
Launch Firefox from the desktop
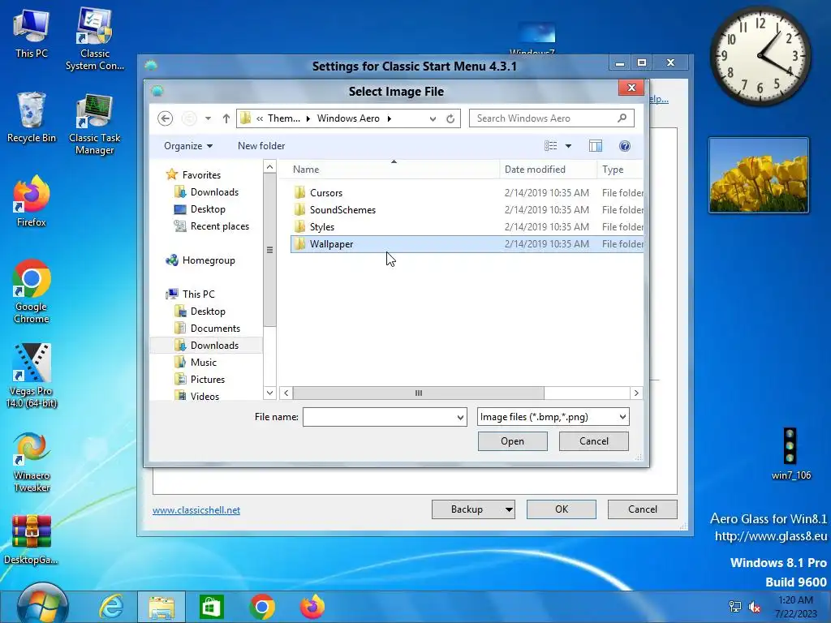[32, 201]
